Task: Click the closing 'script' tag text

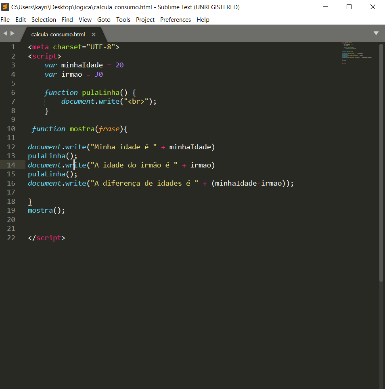Action: [x=49, y=238]
